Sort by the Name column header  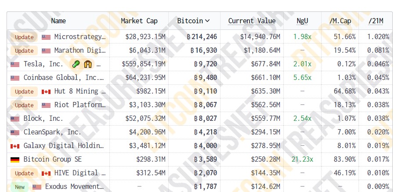tap(58, 21)
